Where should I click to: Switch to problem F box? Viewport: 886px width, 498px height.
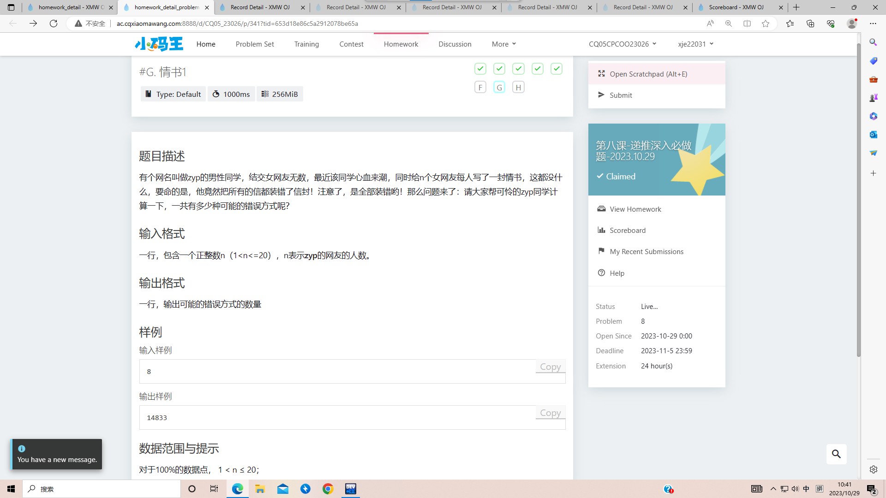(480, 87)
